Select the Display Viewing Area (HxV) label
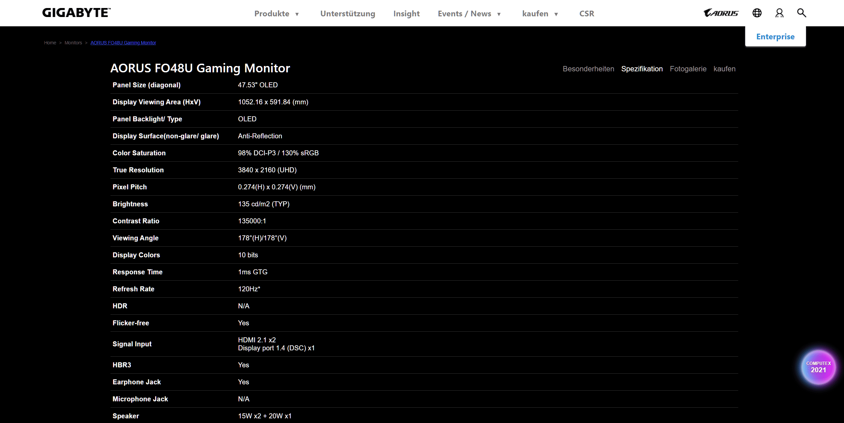 click(157, 102)
